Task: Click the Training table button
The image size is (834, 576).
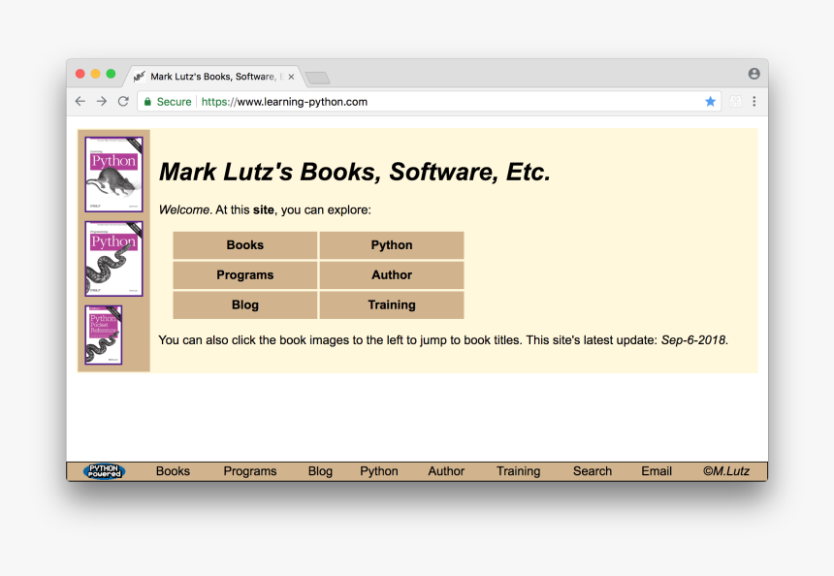Action: 392,304
